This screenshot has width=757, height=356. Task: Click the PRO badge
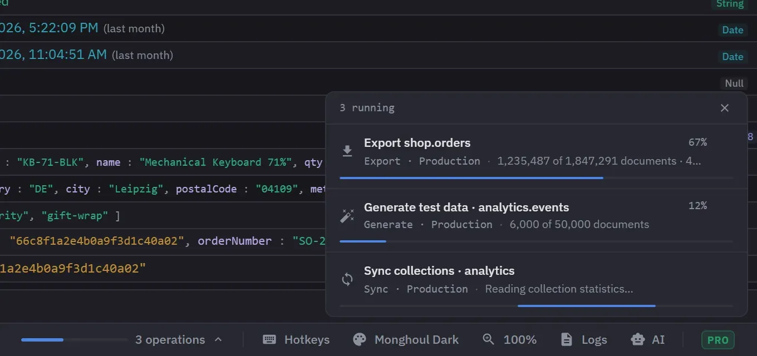point(718,340)
